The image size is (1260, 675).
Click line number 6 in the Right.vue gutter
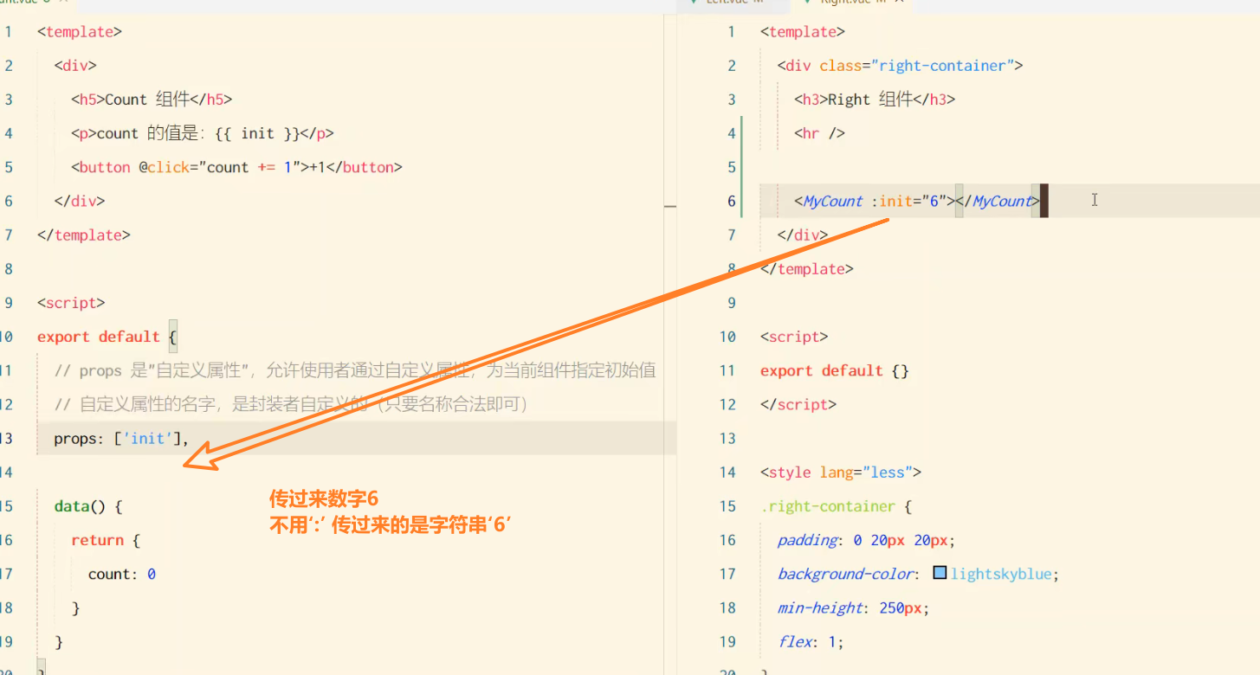731,201
